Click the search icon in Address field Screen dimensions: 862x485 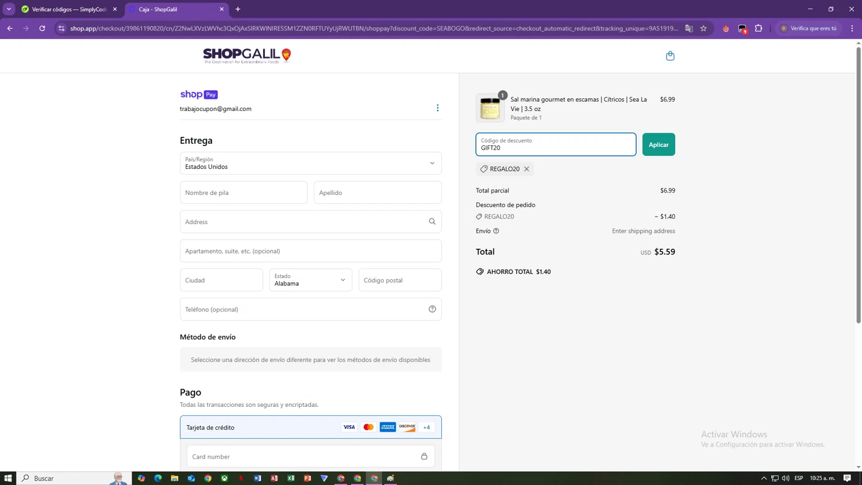click(432, 222)
